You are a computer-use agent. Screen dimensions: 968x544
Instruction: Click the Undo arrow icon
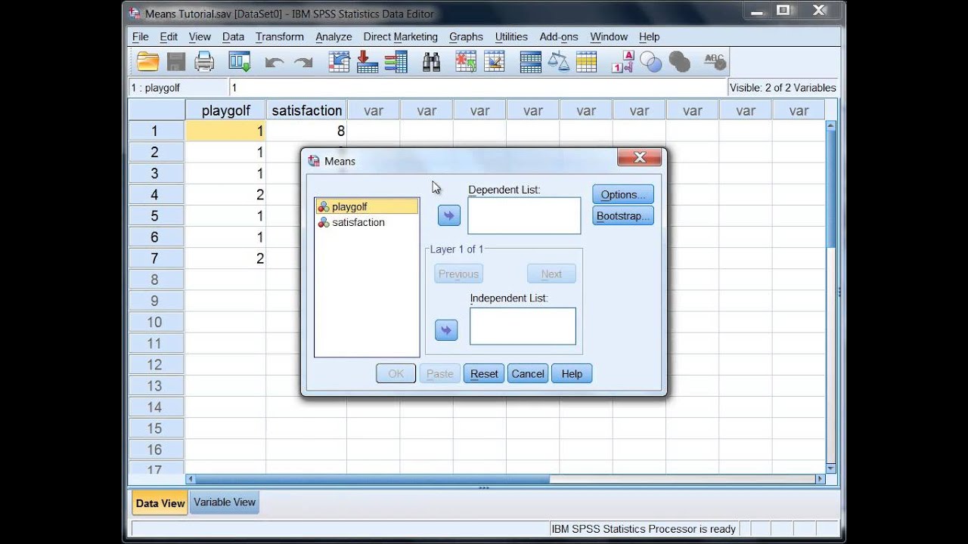pyautogui.click(x=274, y=63)
